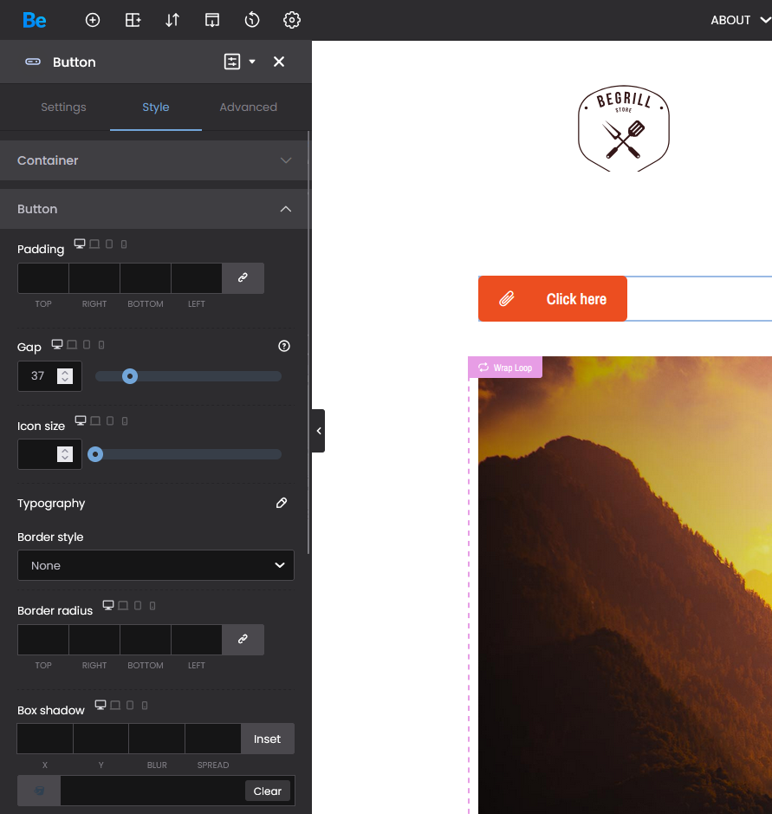The width and height of the screenshot is (772, 814).
Task: Collapse the Button section
Action: click(x=285, y=209)
